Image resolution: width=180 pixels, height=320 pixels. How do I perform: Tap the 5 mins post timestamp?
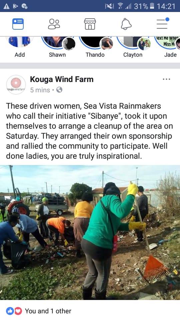click(x=40, y=90)
